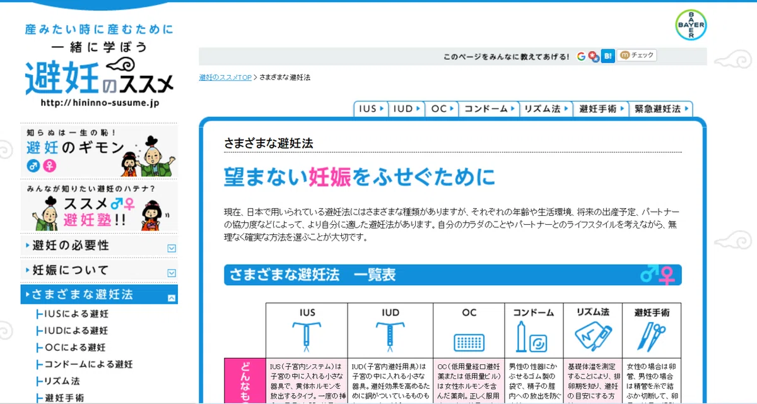Open the 避妊のギモン banner

click(x=99, y=151)
